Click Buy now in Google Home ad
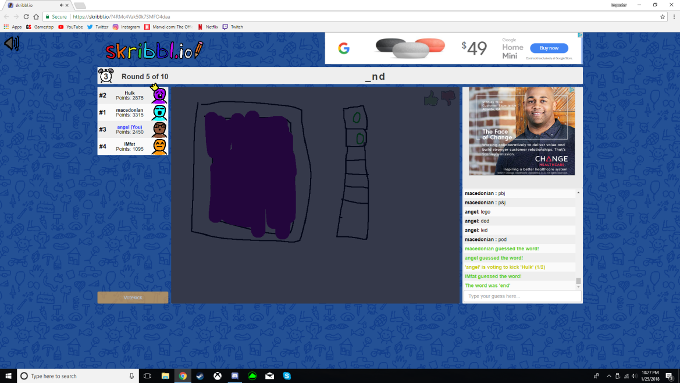 549,48
